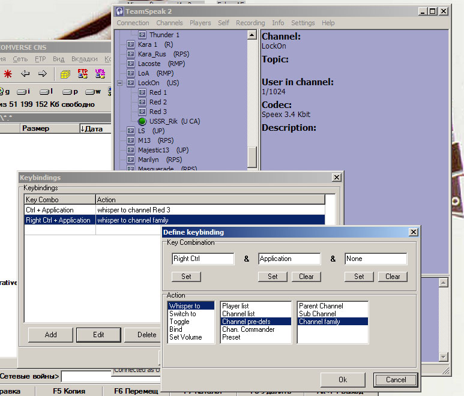This screenshot has width=464, height=396.
Task: Collapse the LockOn channel tree node
Action: (x=119, y=83)
